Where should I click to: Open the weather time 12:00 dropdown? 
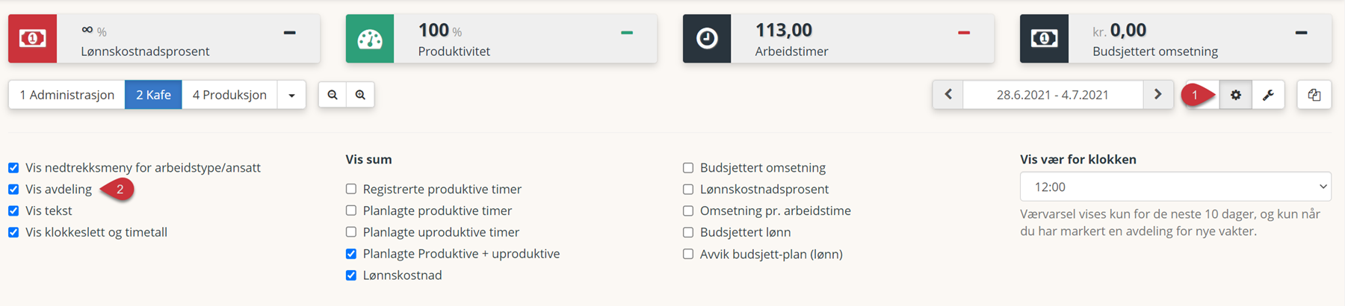click(x=1175, y=187)
